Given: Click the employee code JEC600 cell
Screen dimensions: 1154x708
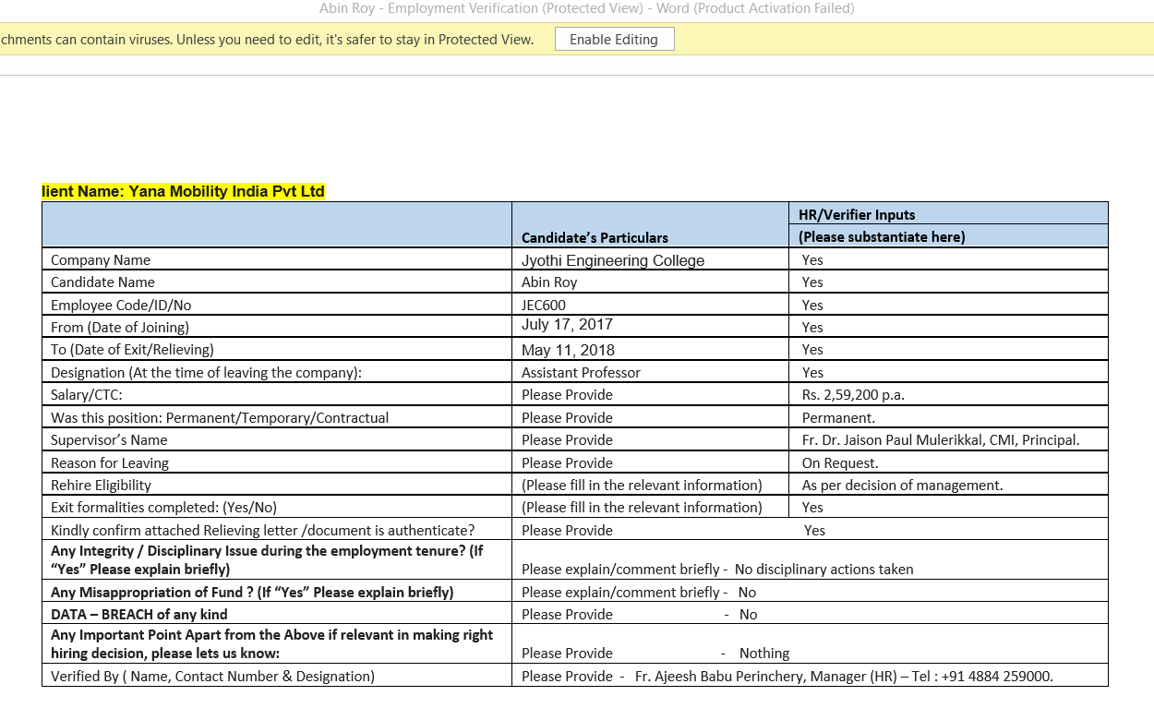Looking at the screenshot, I should (x=544, y=306).
